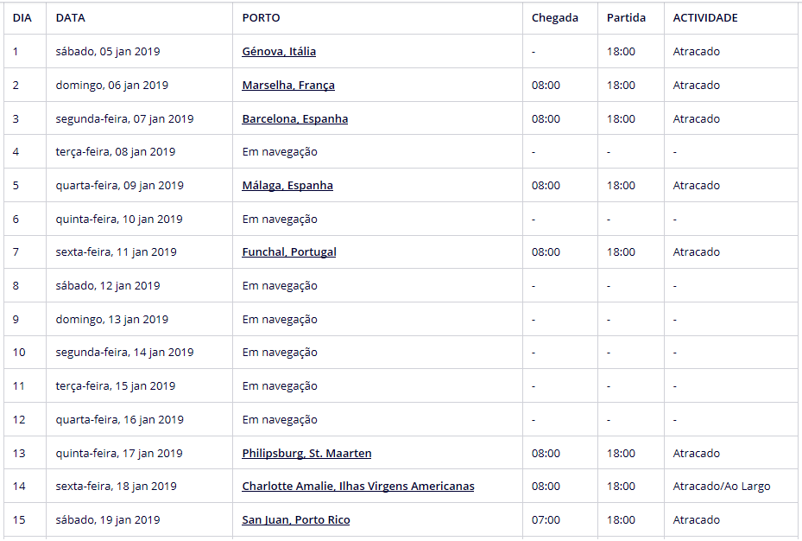Open the San Juan, Porto Rico link
This screenshot has height=541, width=802.
coord(295,520)
